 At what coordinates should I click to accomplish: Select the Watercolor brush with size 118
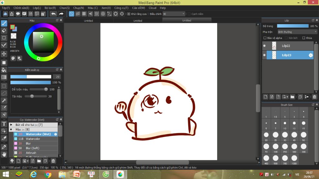tap(36, 139)
